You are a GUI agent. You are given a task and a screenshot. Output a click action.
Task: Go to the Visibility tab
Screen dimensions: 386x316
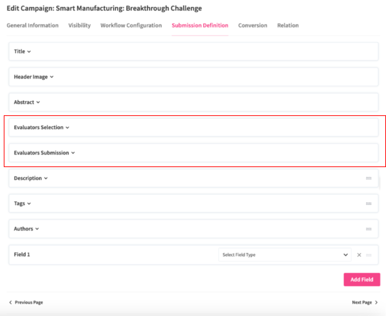[79, 25]
